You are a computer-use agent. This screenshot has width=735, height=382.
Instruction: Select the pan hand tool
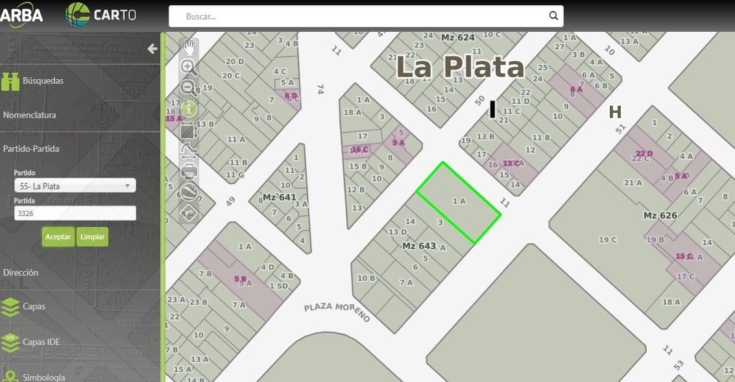(189, 47)
